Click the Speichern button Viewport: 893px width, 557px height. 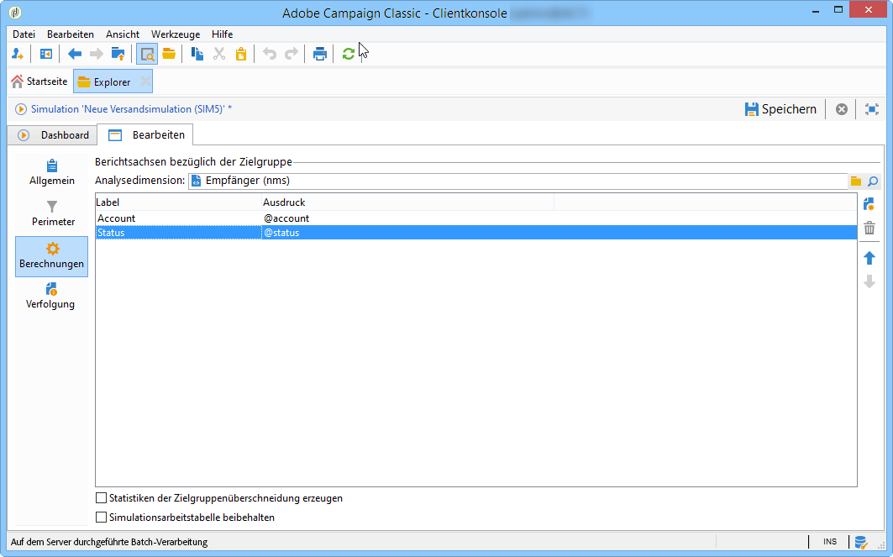pyautogui.click(x=780, y=109)
